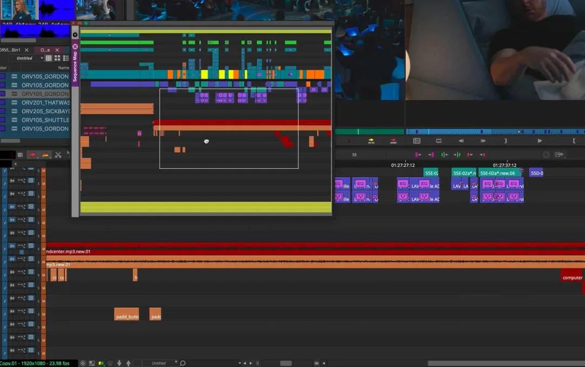Switch bin to frame view icon
The image size is (585, 367).
coord(57,58)
